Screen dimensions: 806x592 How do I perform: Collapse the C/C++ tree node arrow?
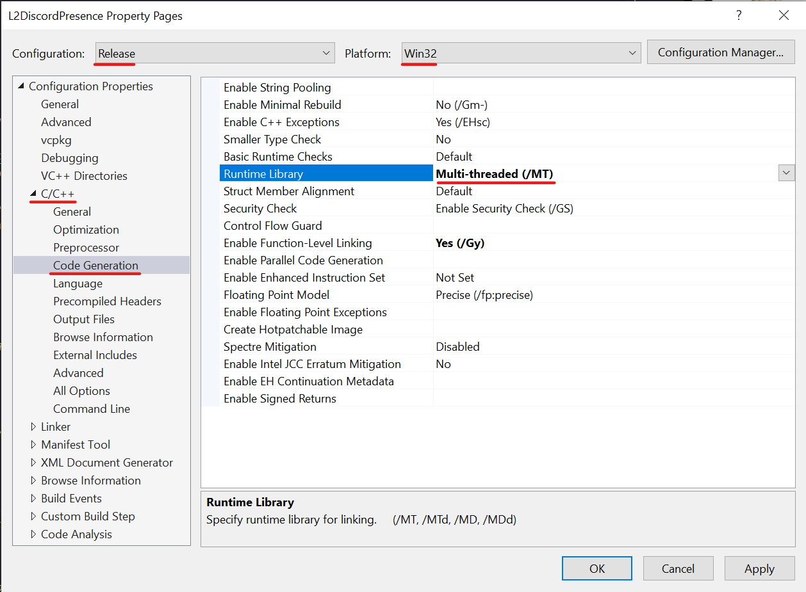pos(33,193)
